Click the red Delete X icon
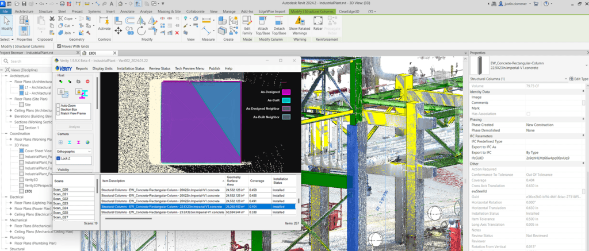Screen dimensions: 589x251 tap(177, 33)
